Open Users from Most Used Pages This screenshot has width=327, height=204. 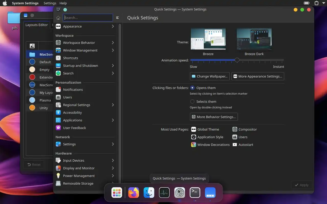(240, 137)
